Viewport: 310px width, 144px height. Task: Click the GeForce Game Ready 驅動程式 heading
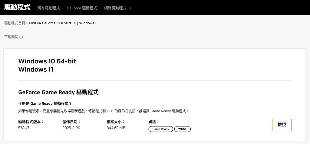point(58,92)
